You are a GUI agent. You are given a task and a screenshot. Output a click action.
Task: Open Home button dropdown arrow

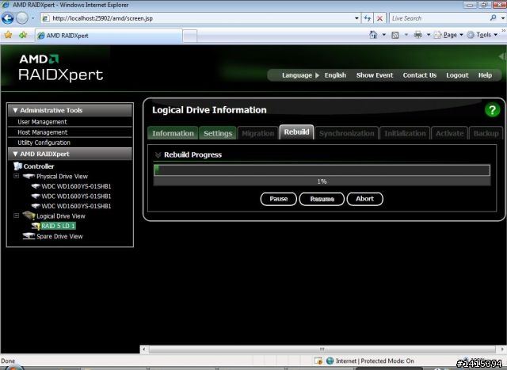(x=383, y=35)
